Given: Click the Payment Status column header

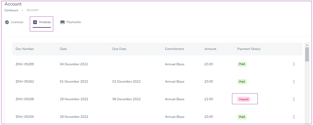Looking at the screenshot, I should (x=249, y=49).
